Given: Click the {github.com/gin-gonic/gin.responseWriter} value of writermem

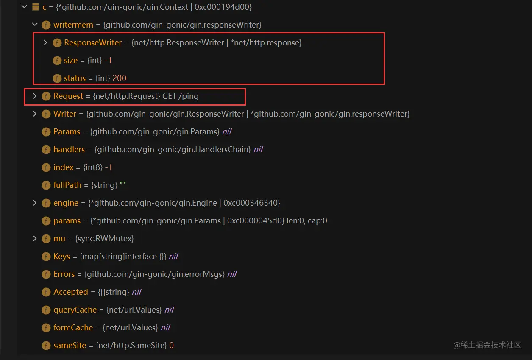Looking at the screenshot, I should point(182,25).
